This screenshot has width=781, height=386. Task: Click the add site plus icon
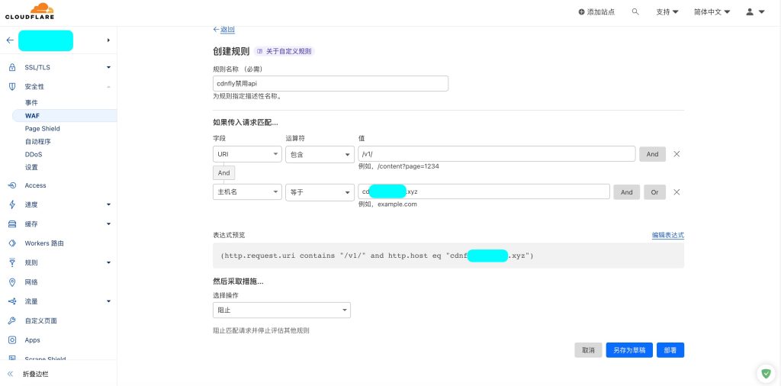pyautogui.click(x=581, y=12)
